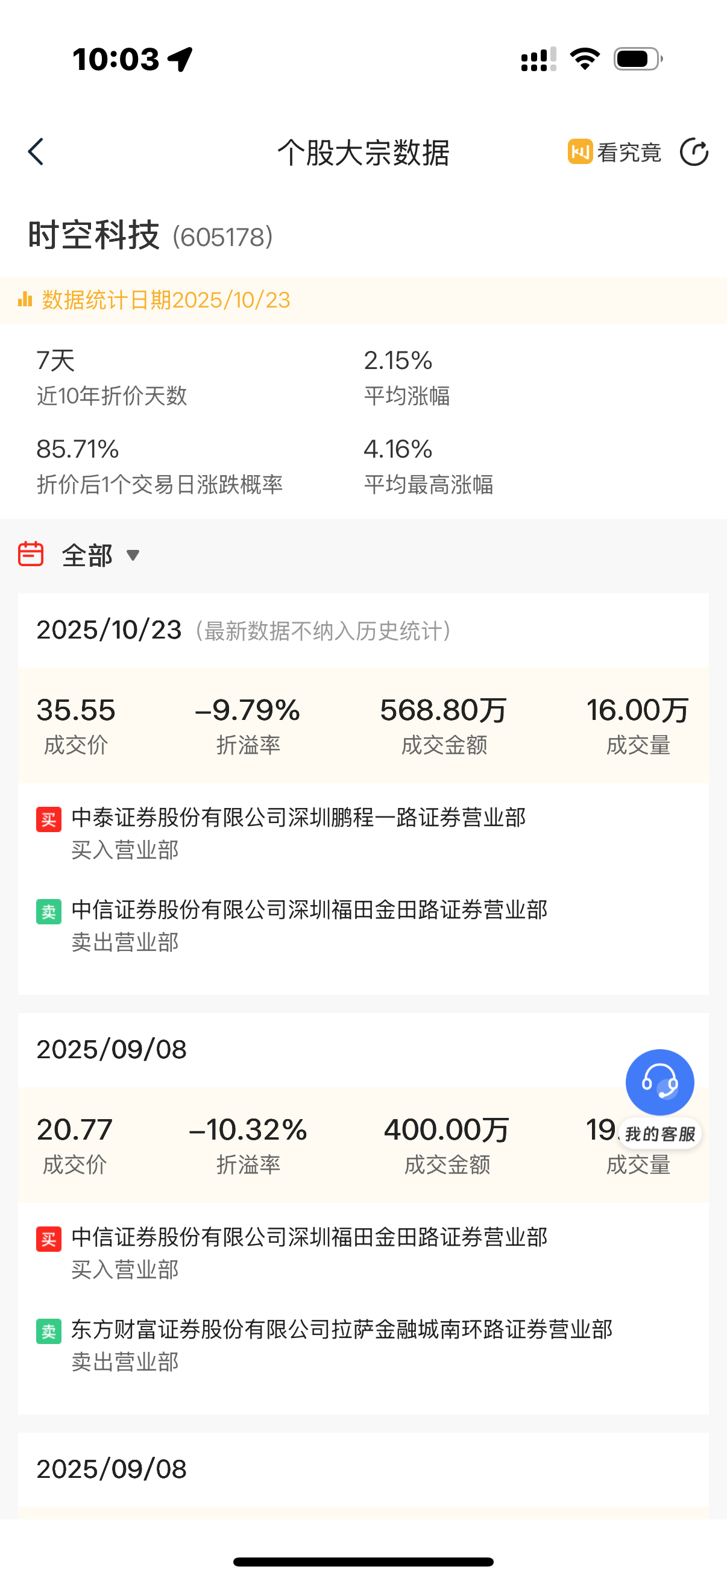Tap the page title 个股大宗数据

point(363,152)
